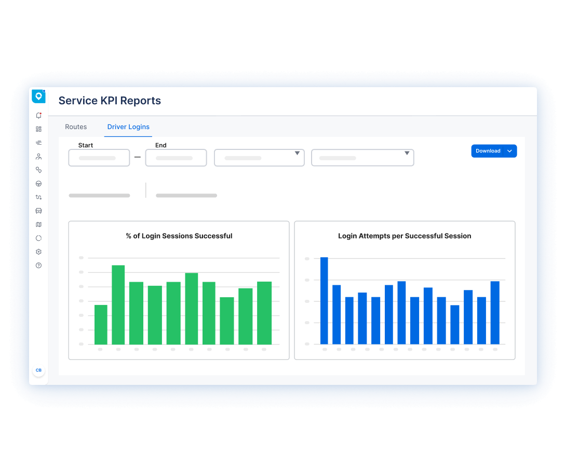Open the folded map icon in sidebar

tap(38, 225)
